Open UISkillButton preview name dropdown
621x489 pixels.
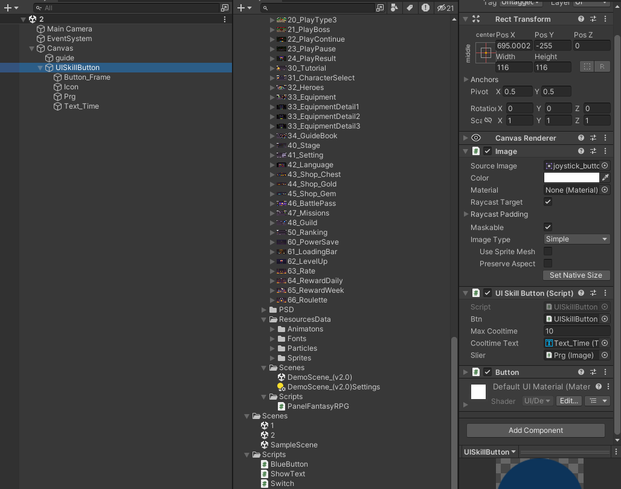[490, 452]
